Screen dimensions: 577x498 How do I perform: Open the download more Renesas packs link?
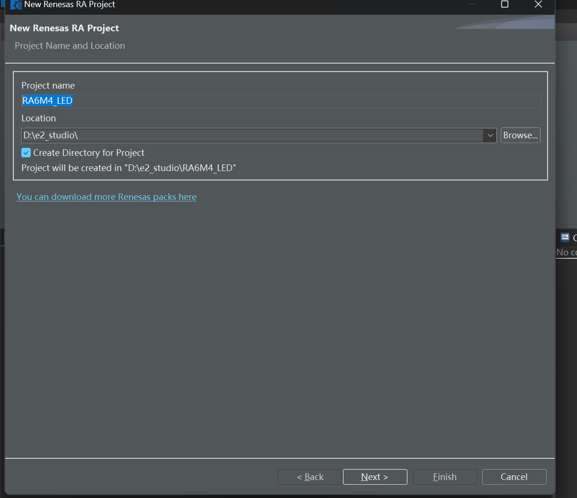tap(107, 197)
